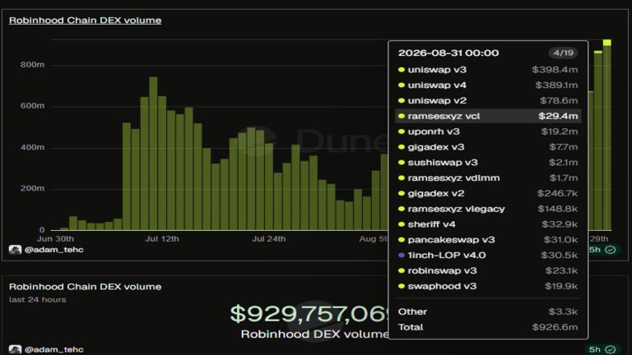Select the gigadex v2 tooltip row
632x355 pixels.
pos(488,194)
